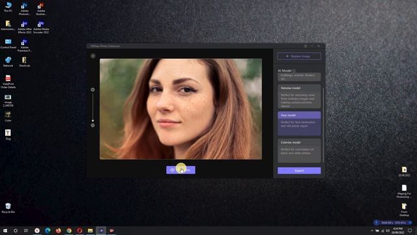Open the HitPaw window menu icon
Image resolution: width=417 pixels, height=235 pixels.
(x=306, y=46)
